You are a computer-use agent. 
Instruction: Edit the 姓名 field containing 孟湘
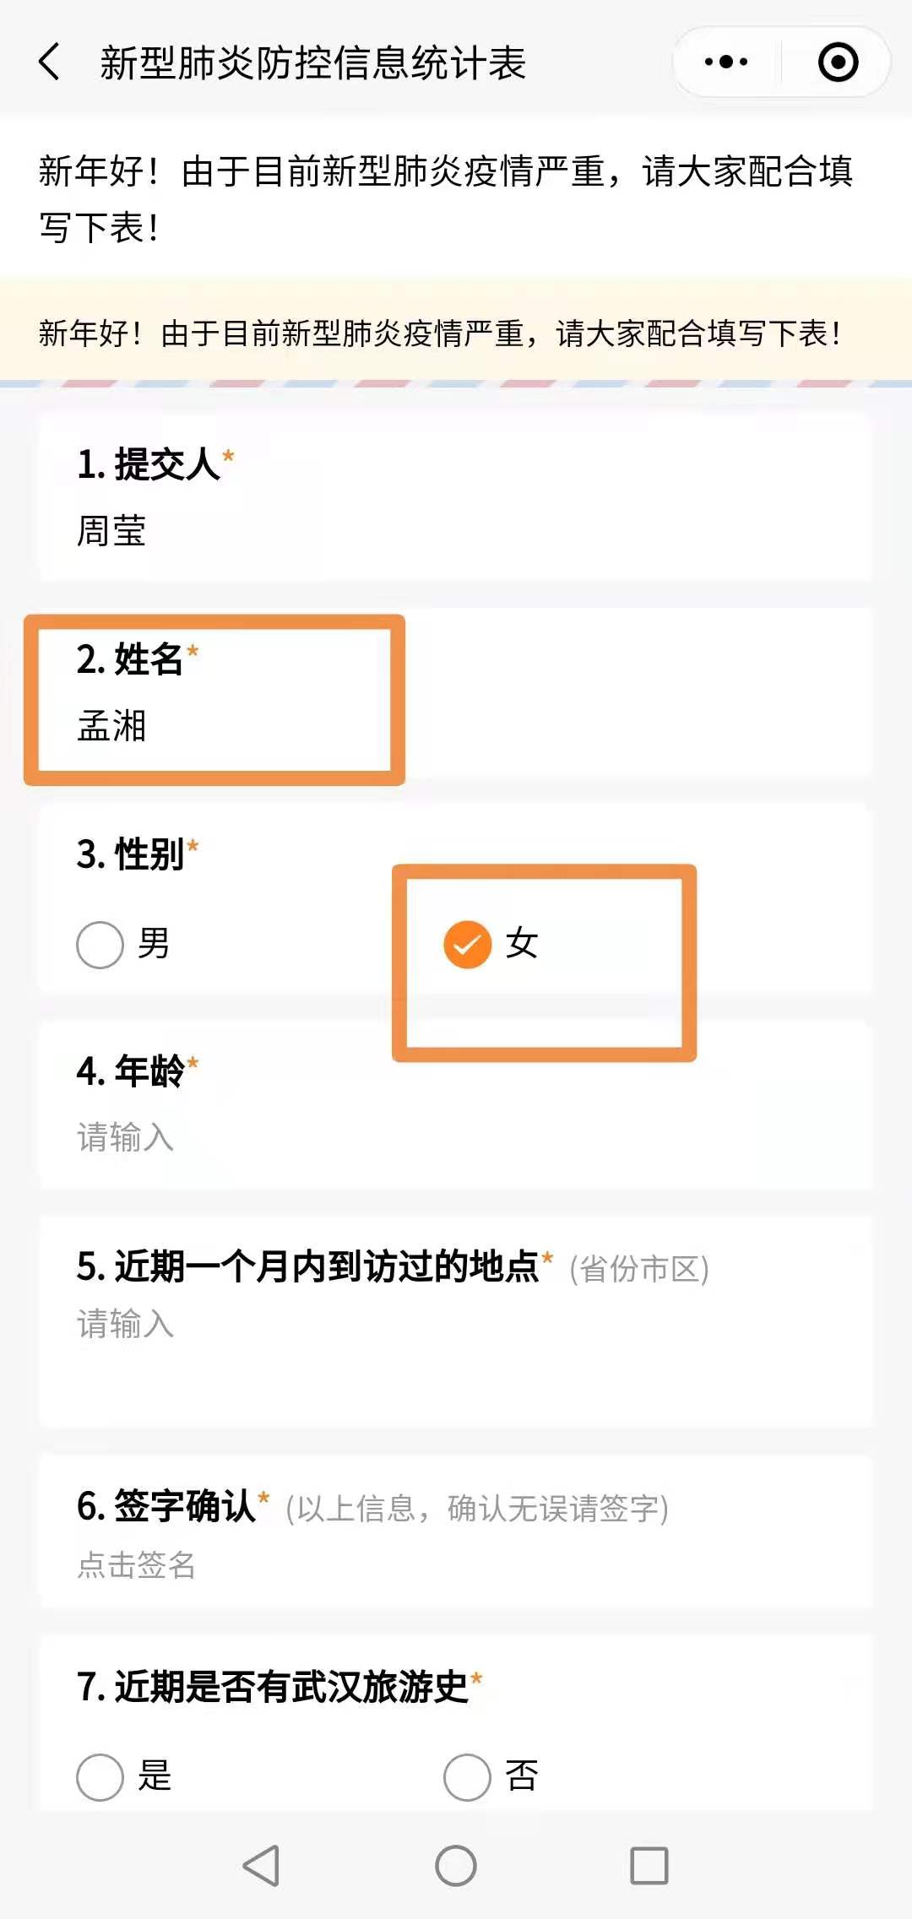click(x=112, y=726)
